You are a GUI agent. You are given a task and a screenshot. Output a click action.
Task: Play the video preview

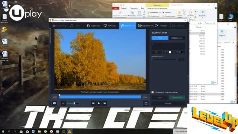coord(99,103)
